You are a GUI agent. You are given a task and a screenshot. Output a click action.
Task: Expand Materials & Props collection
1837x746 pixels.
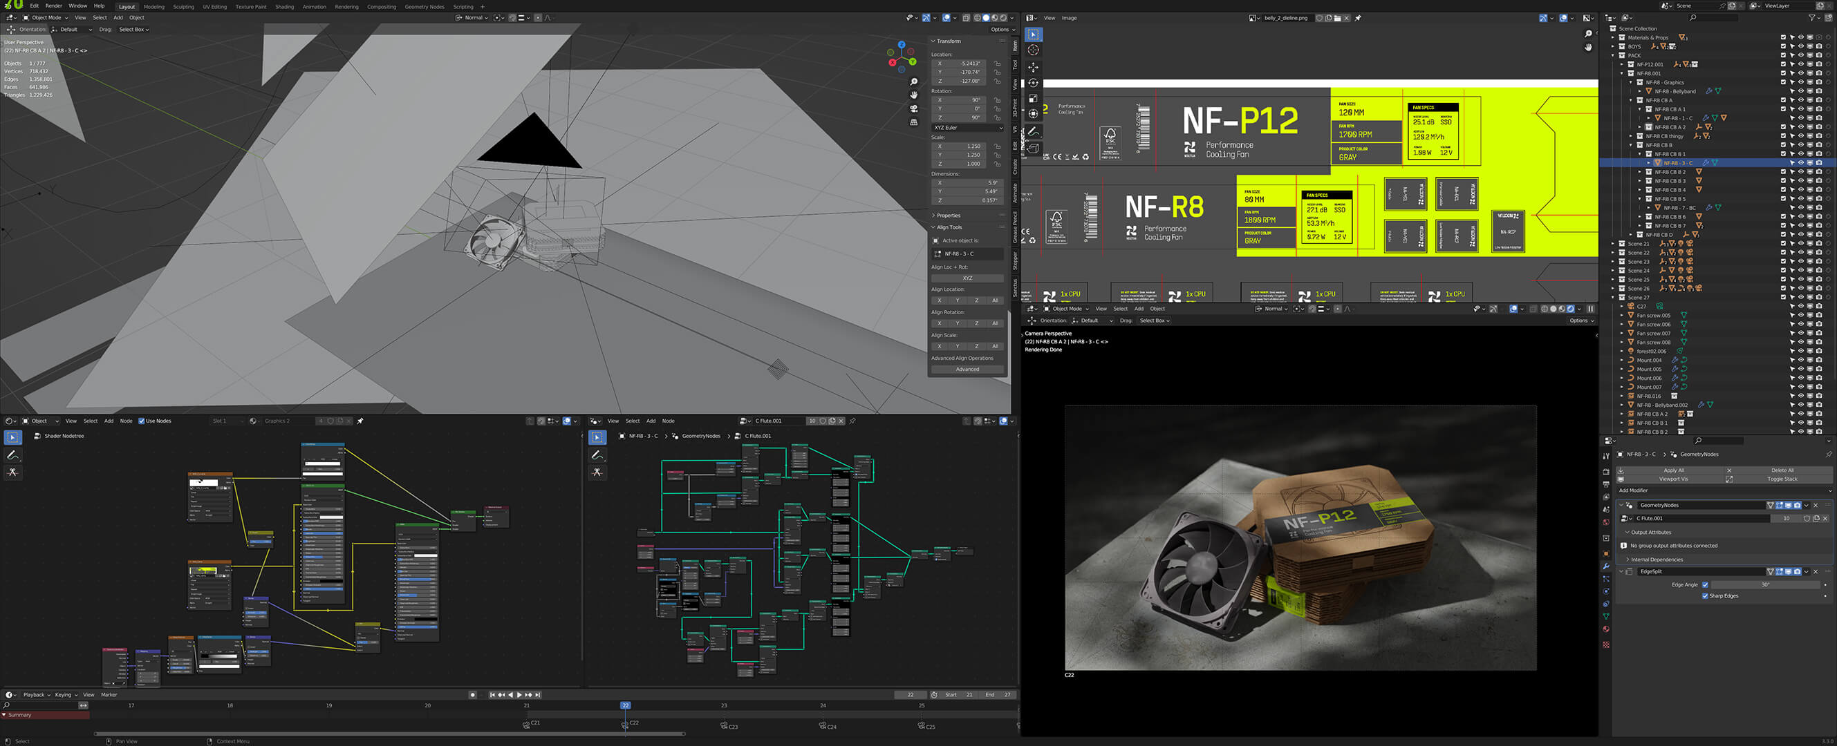click(x=1614, y=38)
